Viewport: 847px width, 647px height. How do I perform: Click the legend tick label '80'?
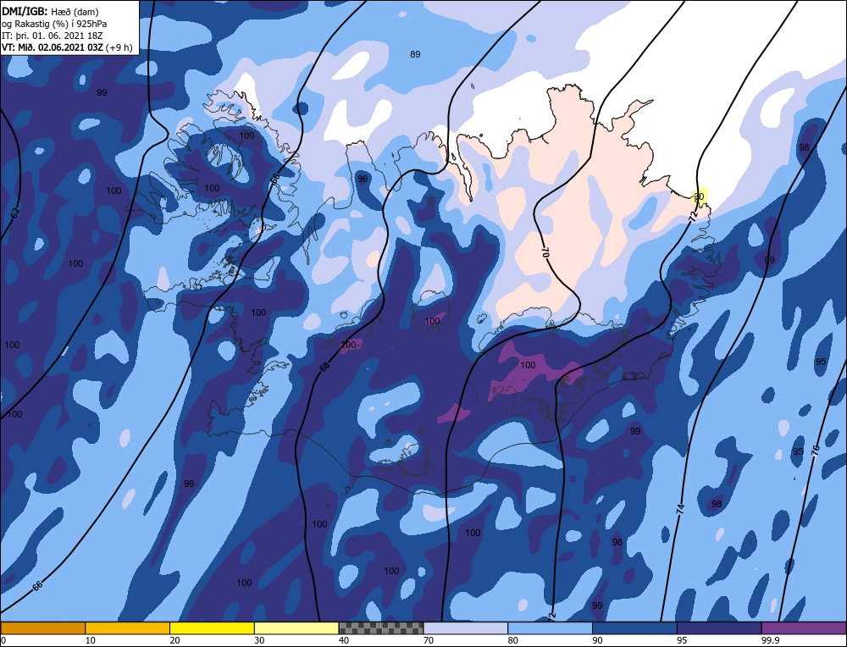click(x=513, y=640)
